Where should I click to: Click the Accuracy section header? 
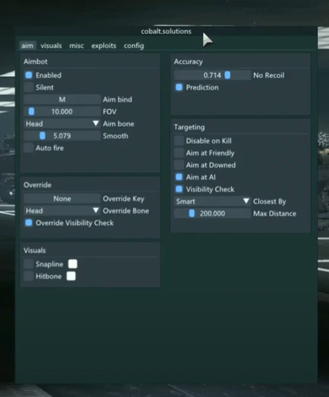[188, 62]
